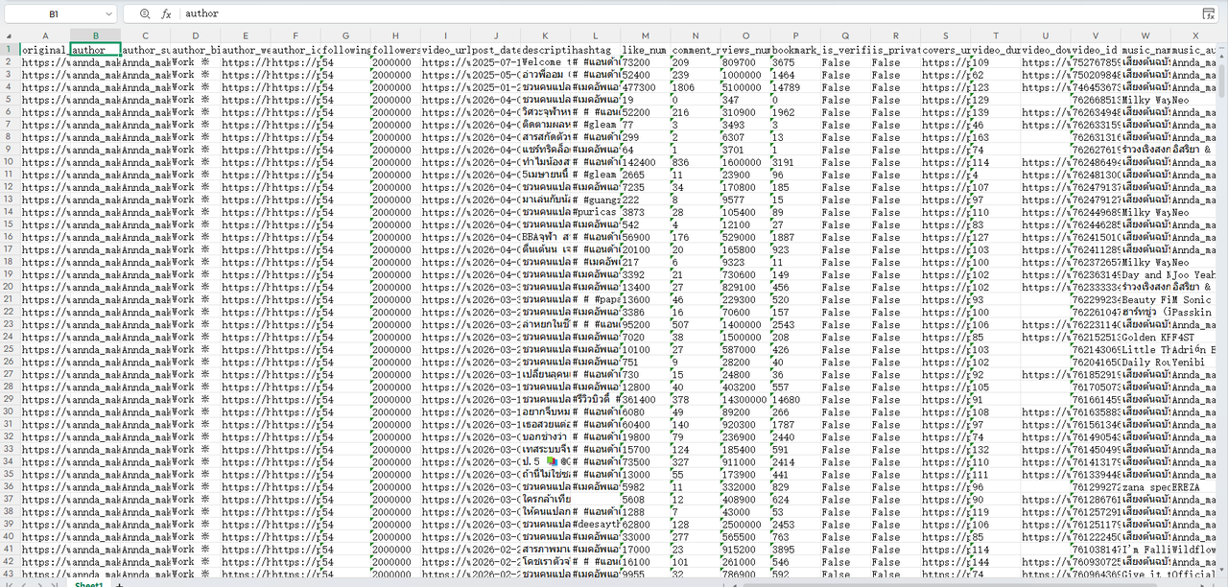The height and width of the screenshot is (587, 1228).
Task: Expand the Name Box dropdown arrow
Action: 107,14
